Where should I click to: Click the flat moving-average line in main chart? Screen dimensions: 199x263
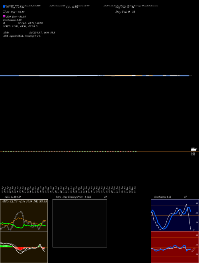tap(95, 76)
